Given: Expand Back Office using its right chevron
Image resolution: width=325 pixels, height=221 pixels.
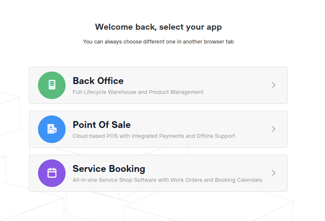Looking at the screenshot, I should 274,85.
